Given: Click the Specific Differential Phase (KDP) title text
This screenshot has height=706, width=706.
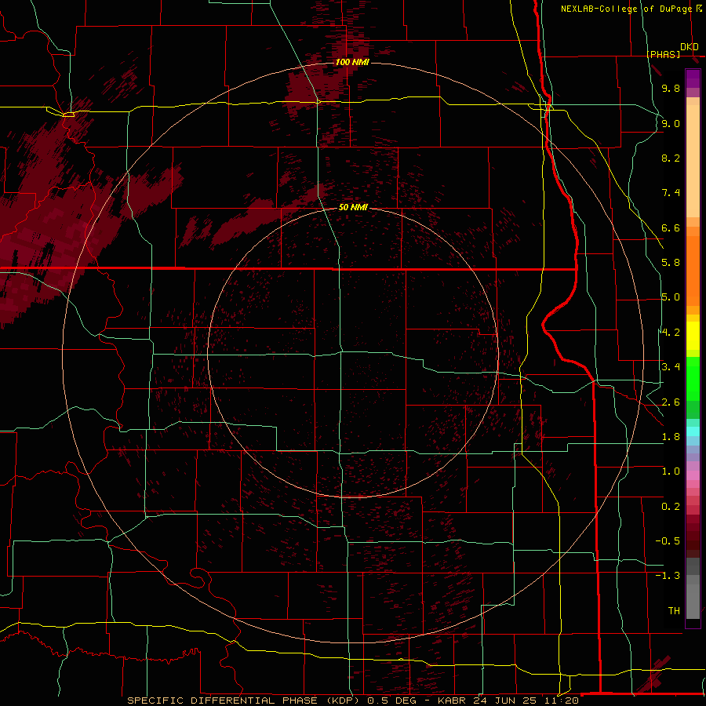Looking at the screenshot, I should tap(243, 701).
